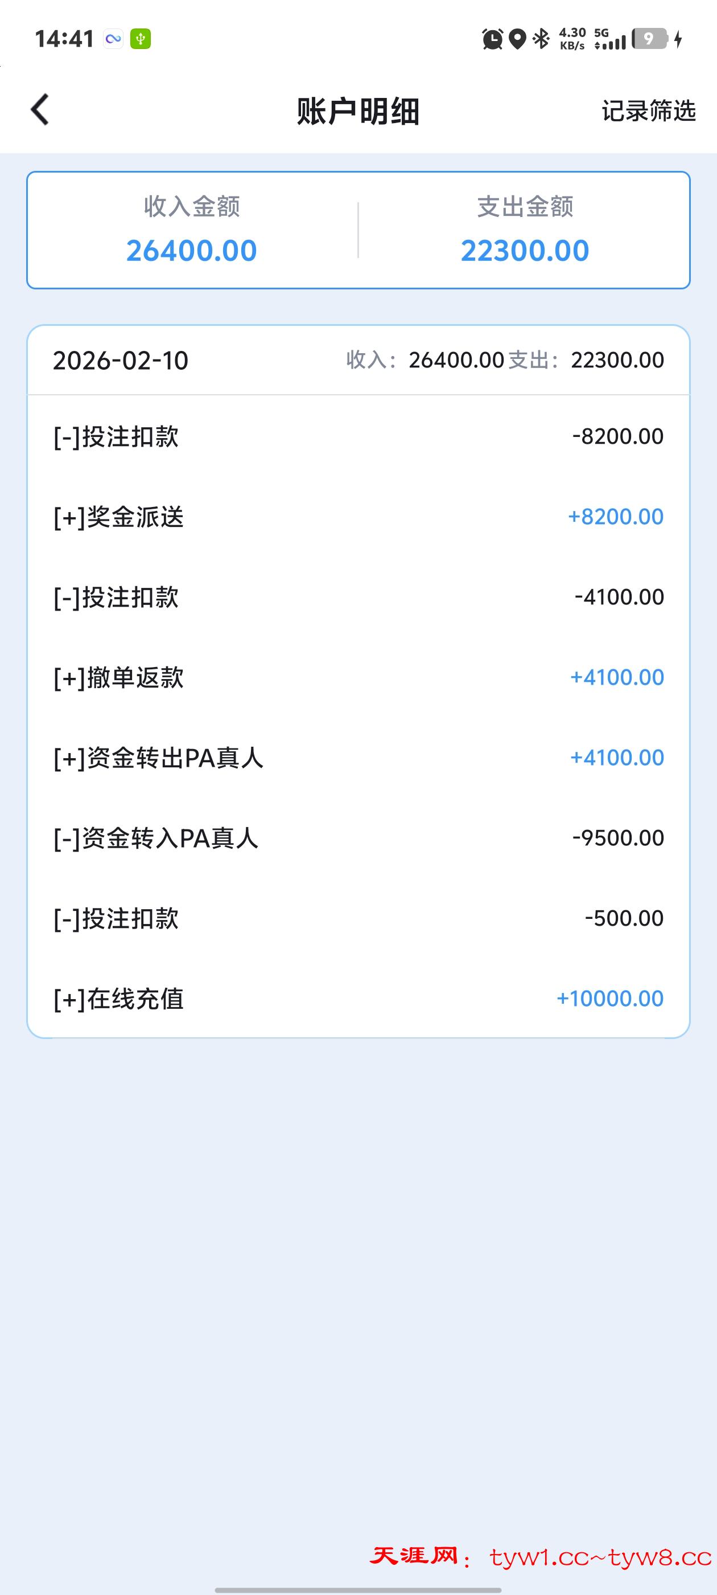Viewport: 717px width, 1595px height.
Task: Open the 撤单返款 +4100.00 record
Action: click(358, 677)
